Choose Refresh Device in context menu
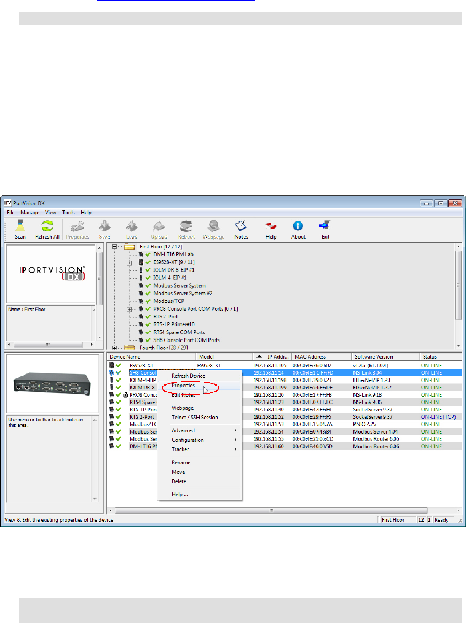 200,376
